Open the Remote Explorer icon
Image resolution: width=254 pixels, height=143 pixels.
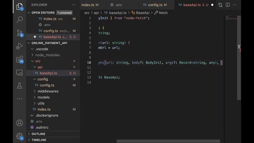pyautogui.click(x=19, y=73)
